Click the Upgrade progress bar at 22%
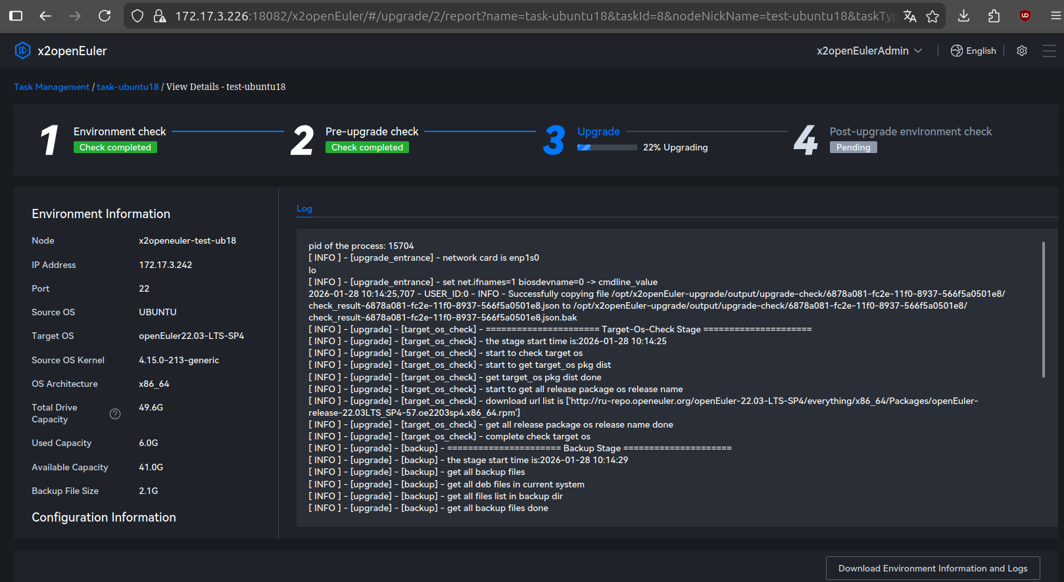The width and height of the screenshot is (1064, 582). coord(606,148)
